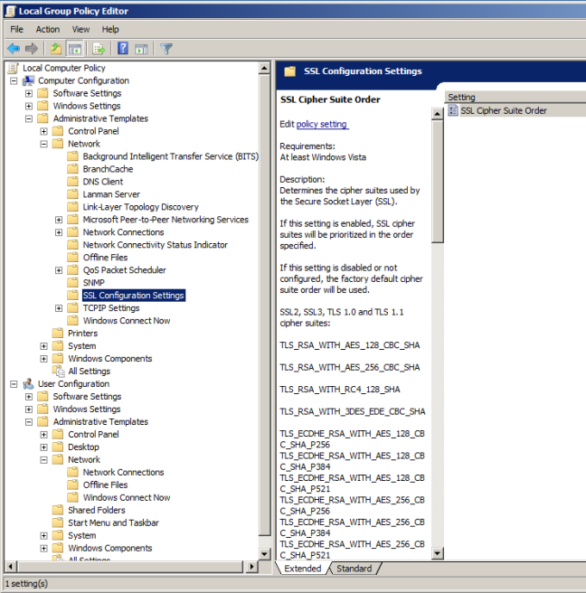Click tree pane horizontal scroll left arrow
The height and width of the screenshot is (593, 586).
tap(11, 567)
